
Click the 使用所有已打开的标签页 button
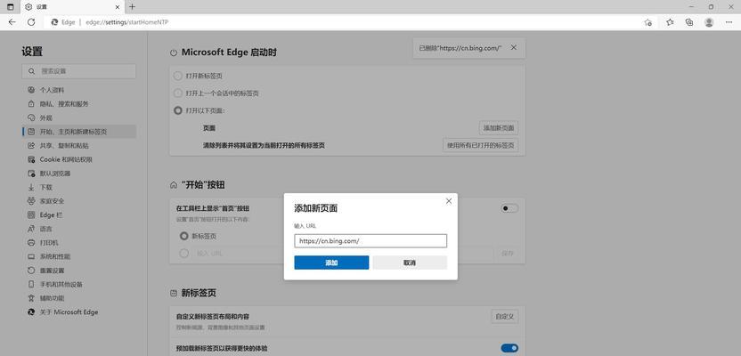point(480,145)
